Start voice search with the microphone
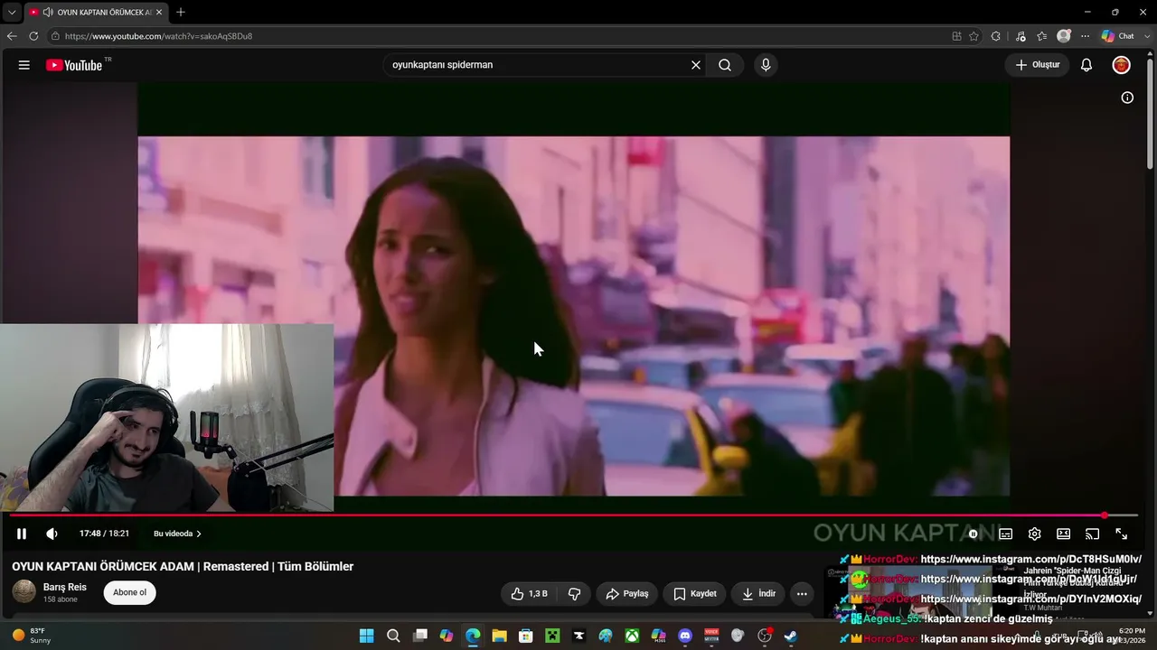The height and width of the screenshot is (650, 1157). pos(766,65)
